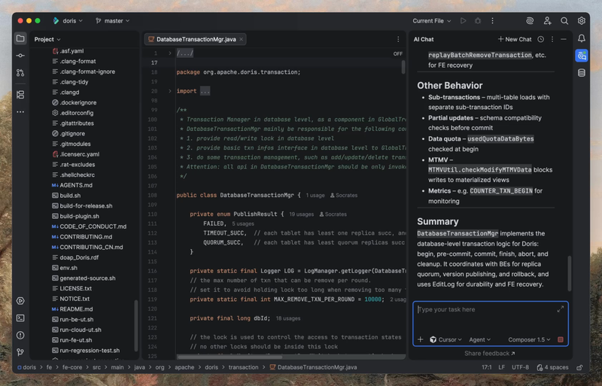Click the 19 usages hint beside PublishResult

pyautogui.click(x=302, y=214)
